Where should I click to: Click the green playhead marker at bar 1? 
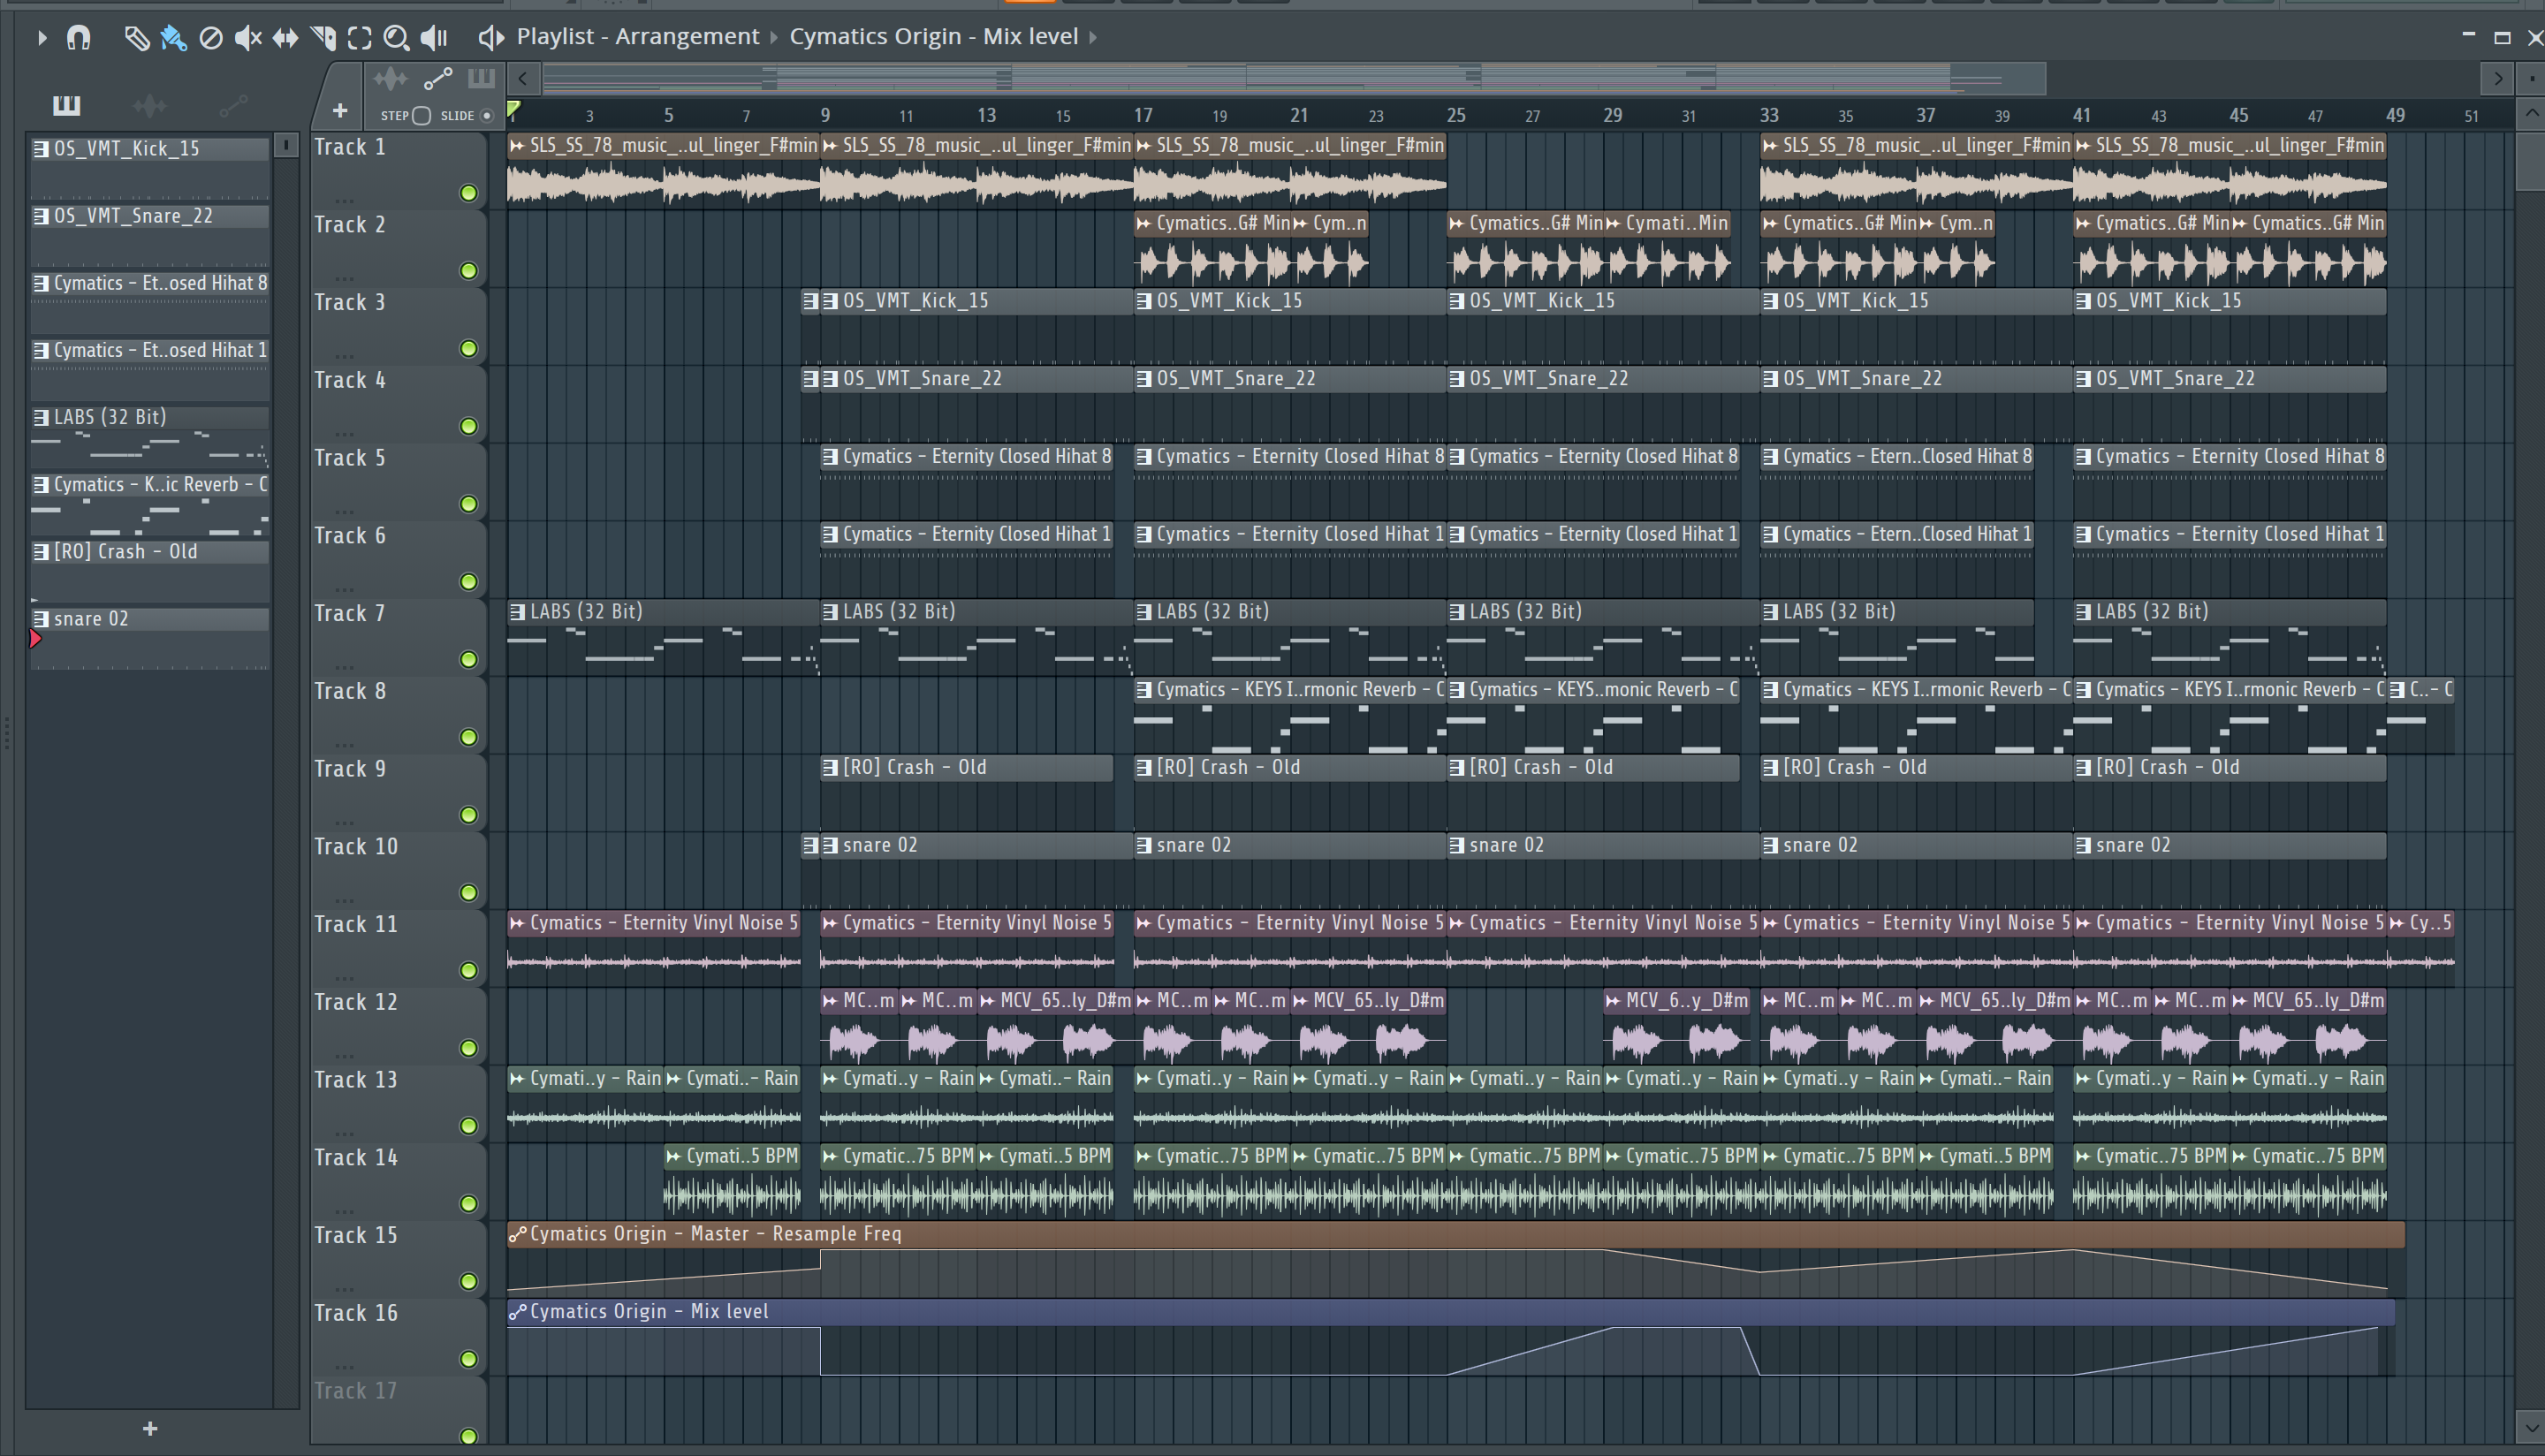point(514,110)
